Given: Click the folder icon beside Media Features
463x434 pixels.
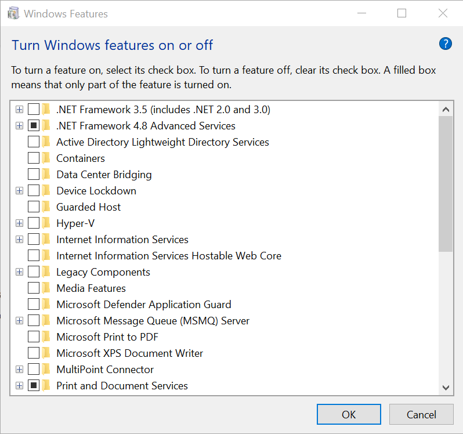Looking at the screenshot, I should coord(46,288).
